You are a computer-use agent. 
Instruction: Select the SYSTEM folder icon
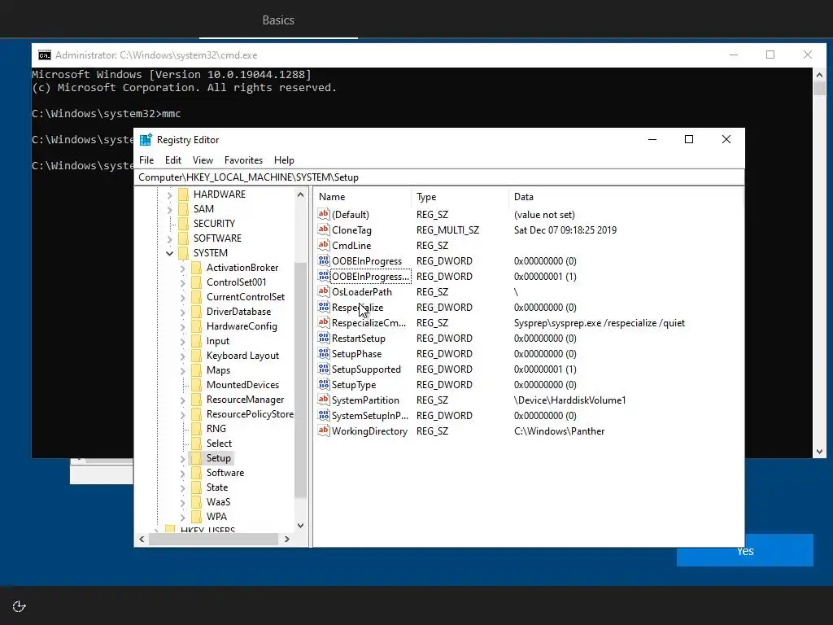(183, 253)
